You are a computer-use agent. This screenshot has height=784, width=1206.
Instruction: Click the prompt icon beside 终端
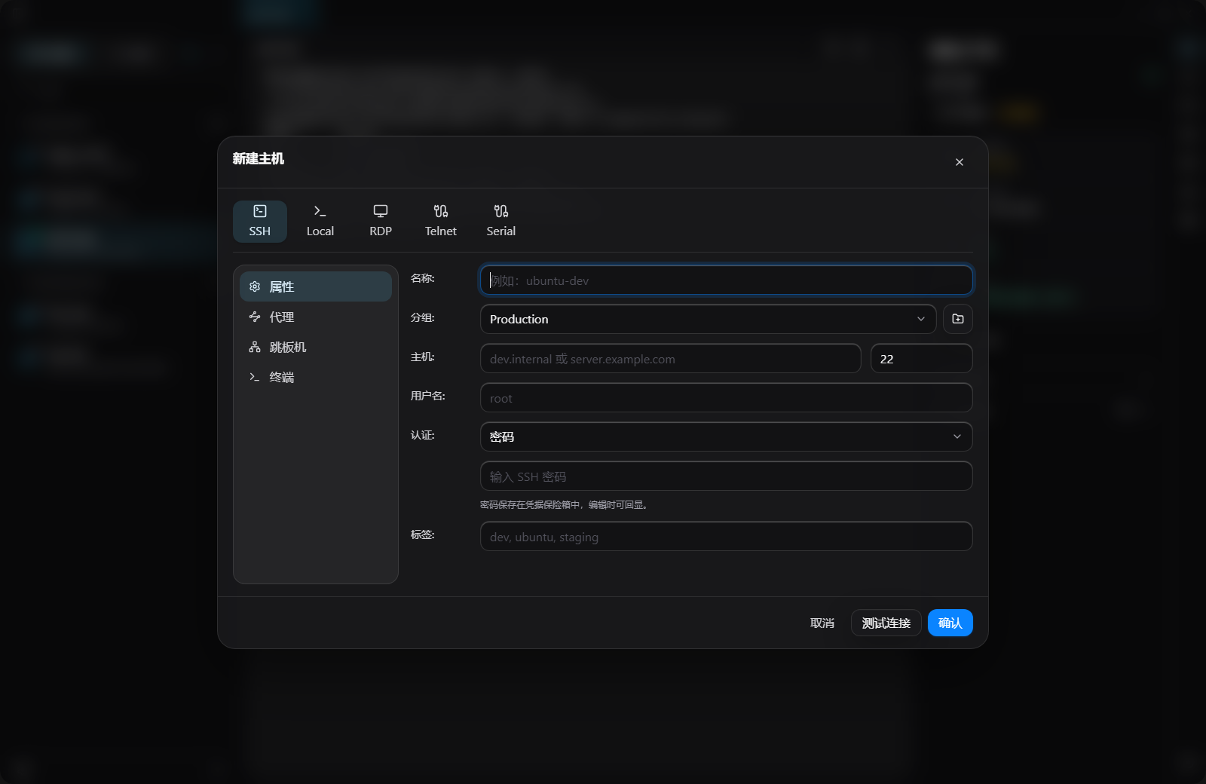[x=255, y=377]
